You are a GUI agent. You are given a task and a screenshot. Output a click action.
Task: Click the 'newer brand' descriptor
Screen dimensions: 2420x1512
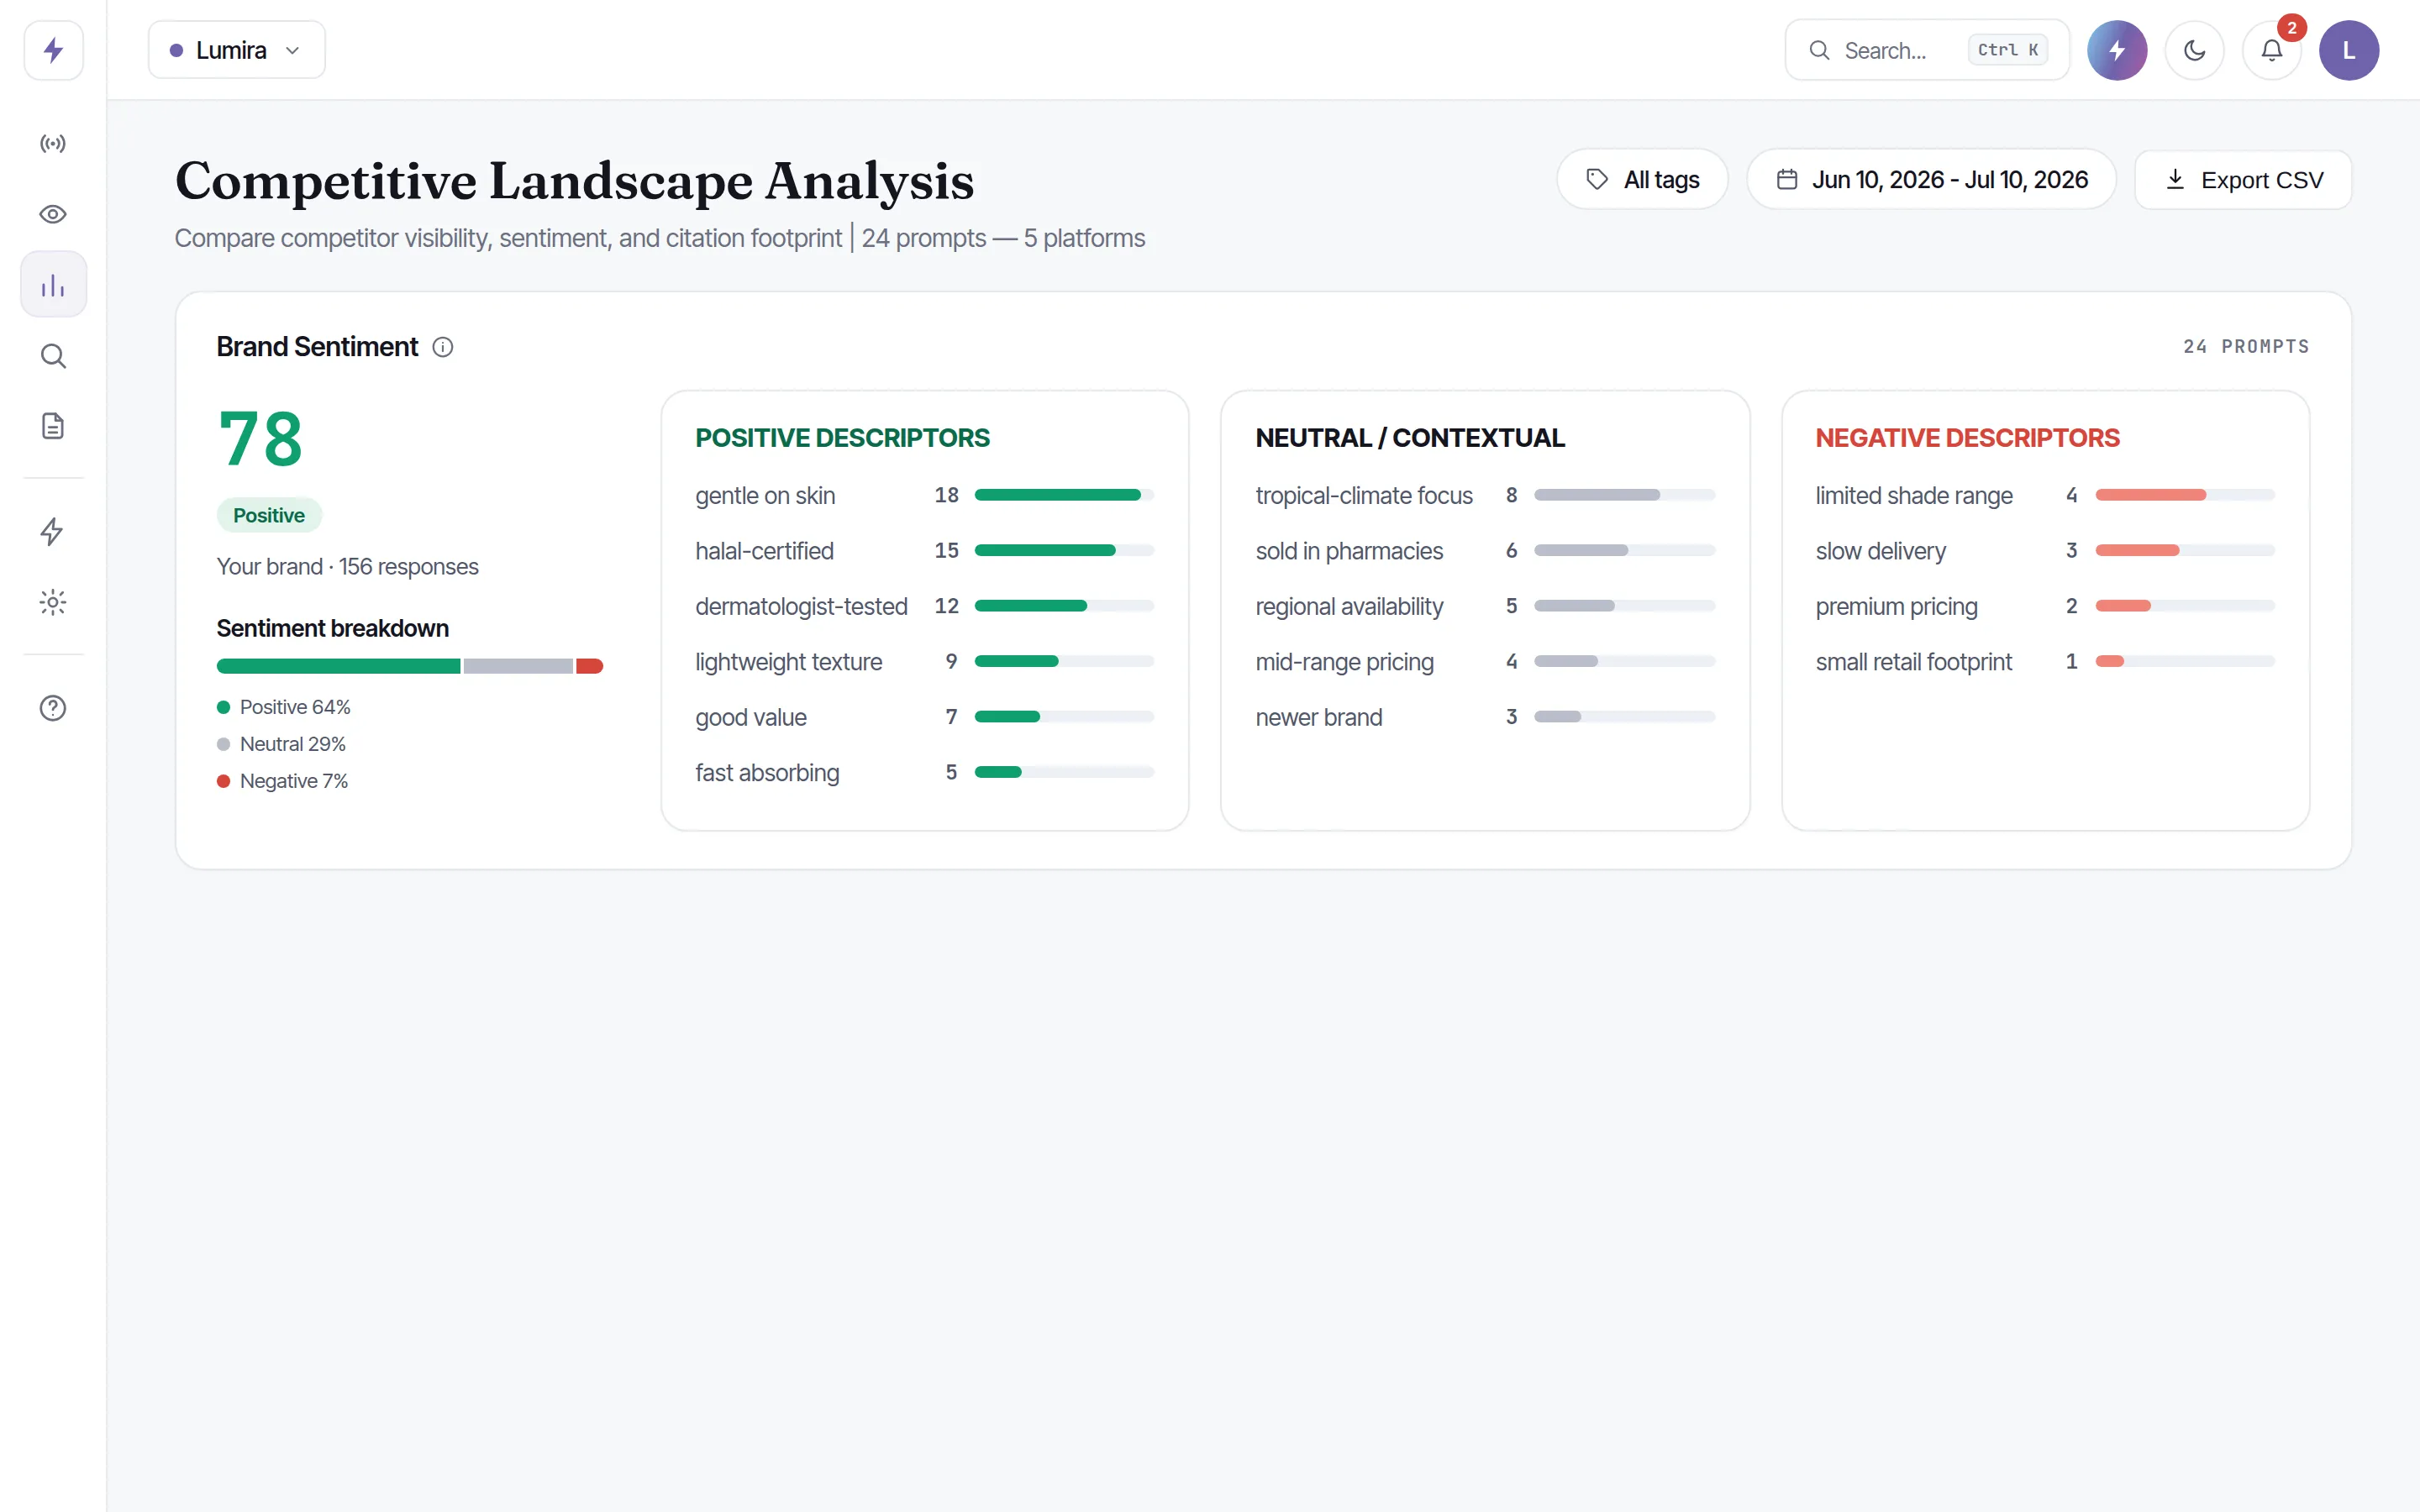coord(1318,717)
